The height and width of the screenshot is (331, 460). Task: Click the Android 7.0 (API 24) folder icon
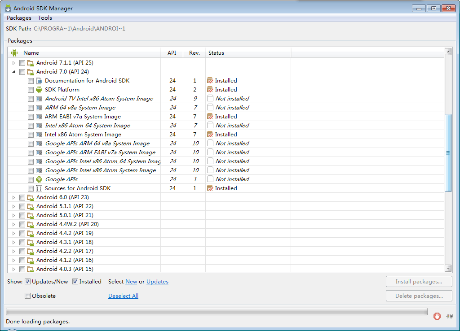[x=31, y=72]
